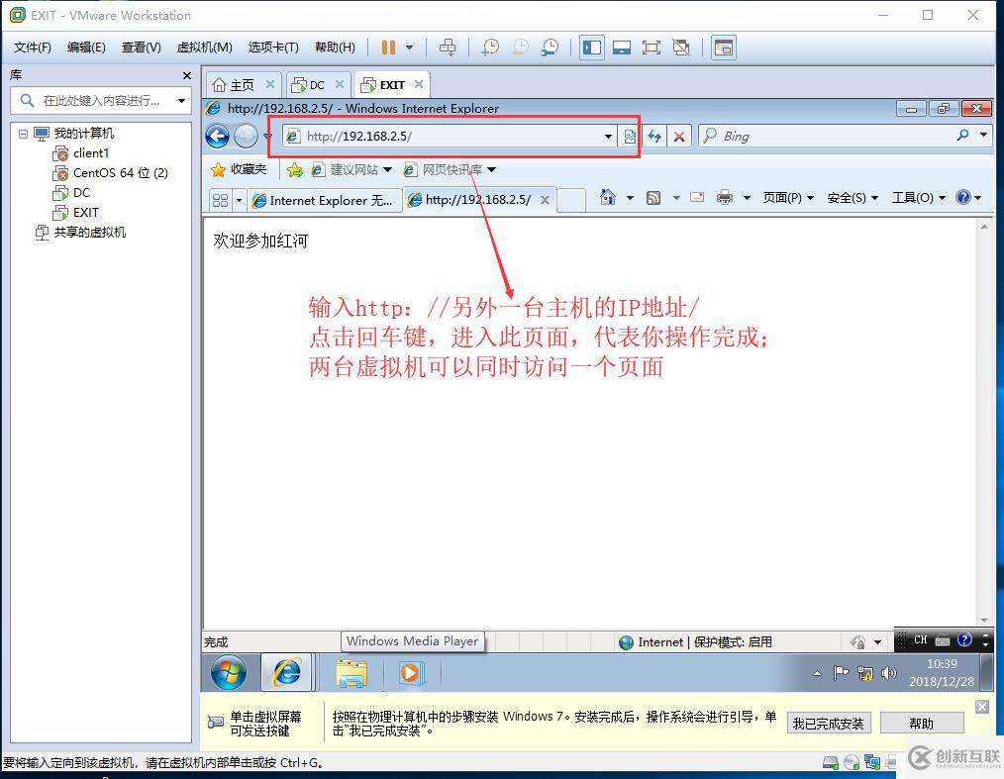This screenshot has height=779, width=1004.
Task: Click the IE RSS feeds icon
Action: 653,198
